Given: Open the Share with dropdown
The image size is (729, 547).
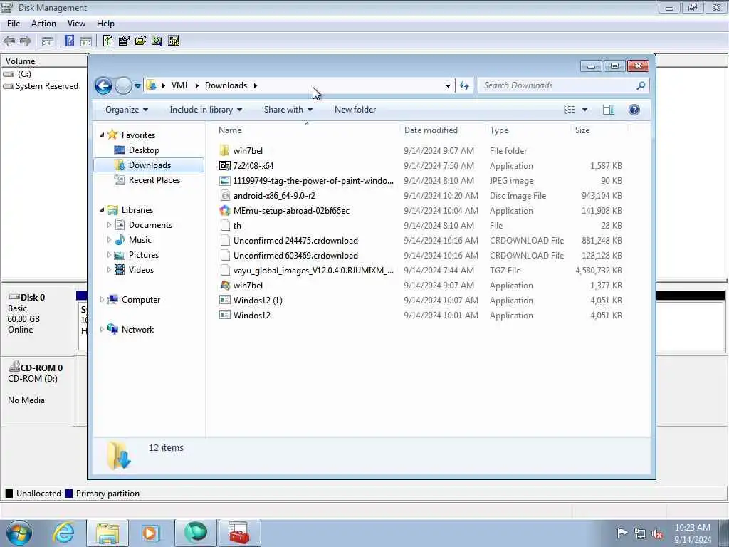Looking at the screenshot, I should click(288, 110).
